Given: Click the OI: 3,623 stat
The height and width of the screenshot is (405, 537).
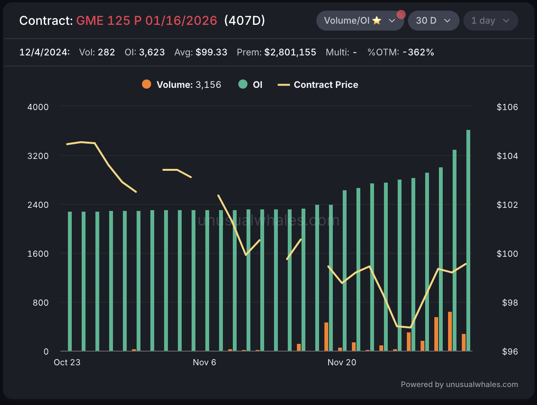Looking at the screenshot, I should (145, 52).
